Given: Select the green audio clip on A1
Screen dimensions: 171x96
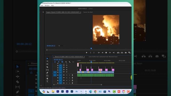Looking at the screenshot, I should coord(96,75).
